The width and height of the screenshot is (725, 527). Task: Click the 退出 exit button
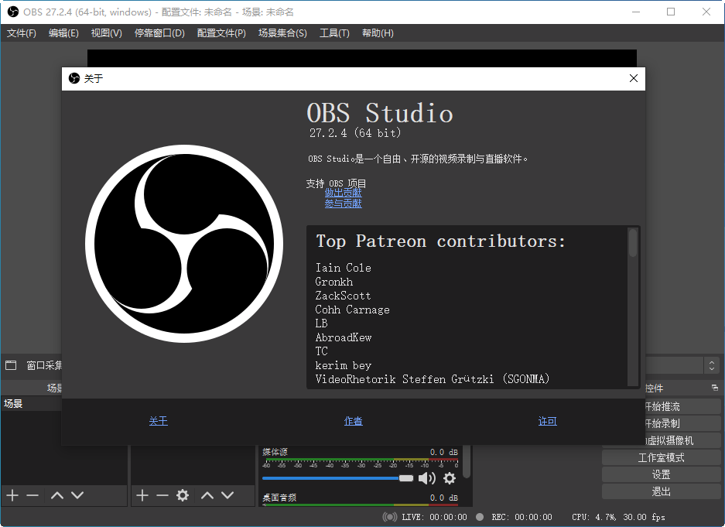click(662, 491)
